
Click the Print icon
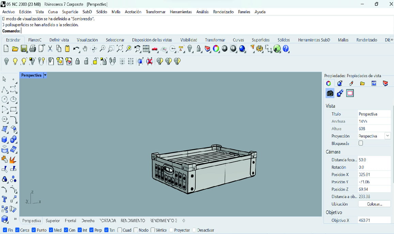[33, 49]
